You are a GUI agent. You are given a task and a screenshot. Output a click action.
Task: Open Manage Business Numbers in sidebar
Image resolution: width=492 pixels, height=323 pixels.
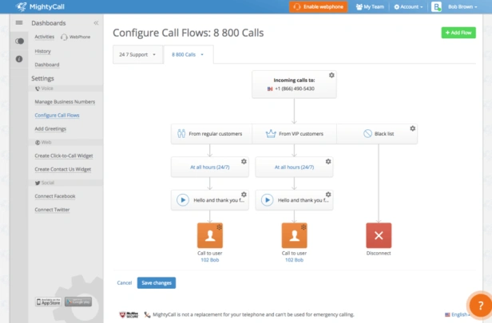pos(65,102)
